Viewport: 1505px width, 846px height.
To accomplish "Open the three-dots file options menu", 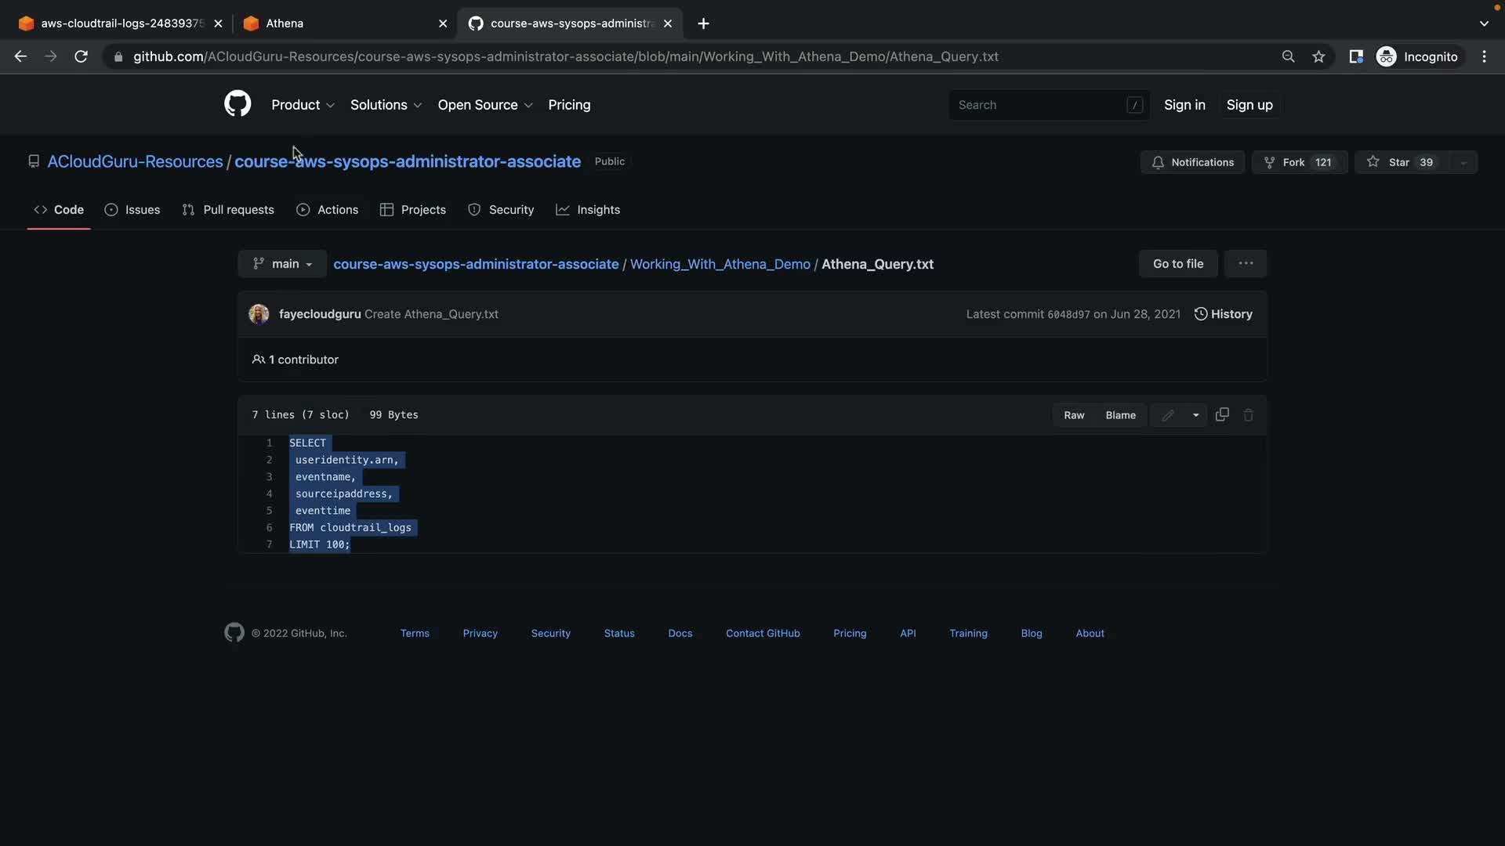I will pos(1246,264).
